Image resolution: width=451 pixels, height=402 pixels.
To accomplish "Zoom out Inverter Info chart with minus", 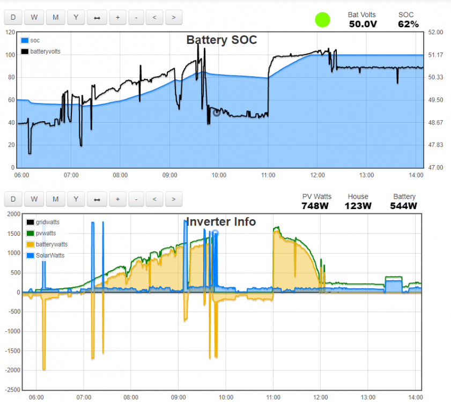I will [x=136, y=199].
